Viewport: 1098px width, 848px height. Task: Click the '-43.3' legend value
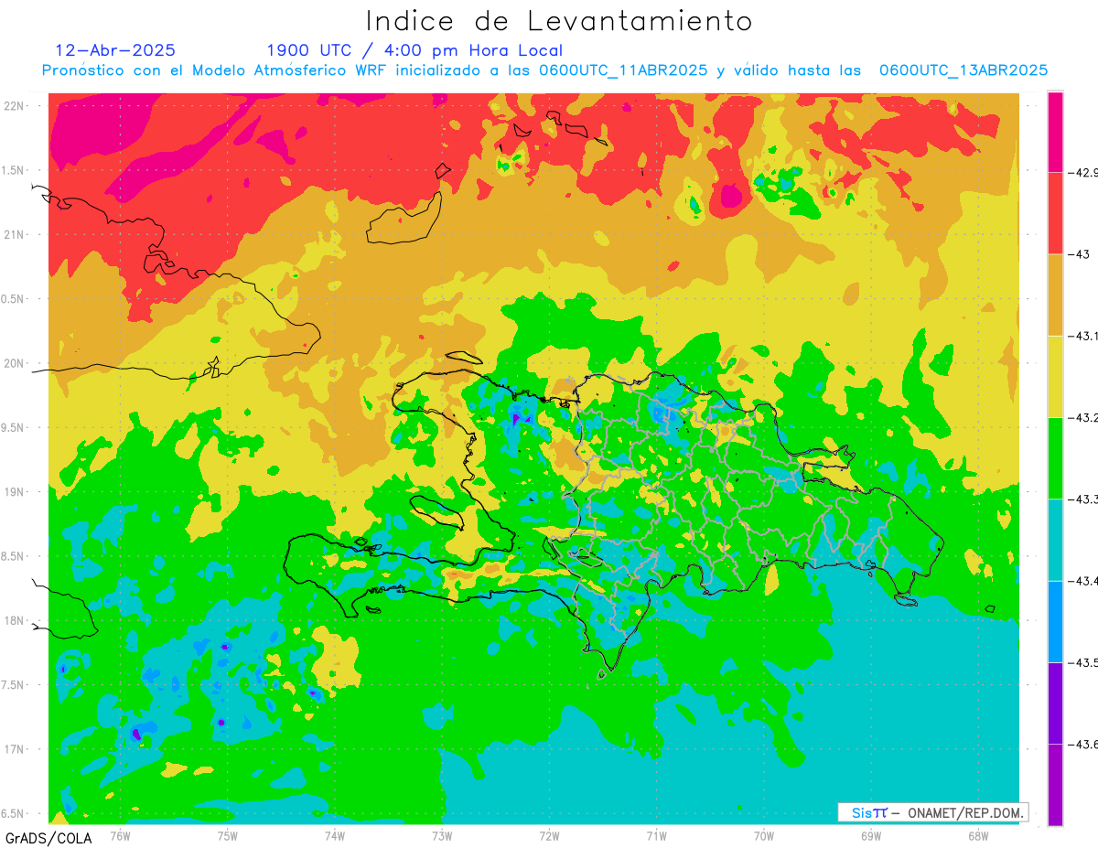point(1084,499)
